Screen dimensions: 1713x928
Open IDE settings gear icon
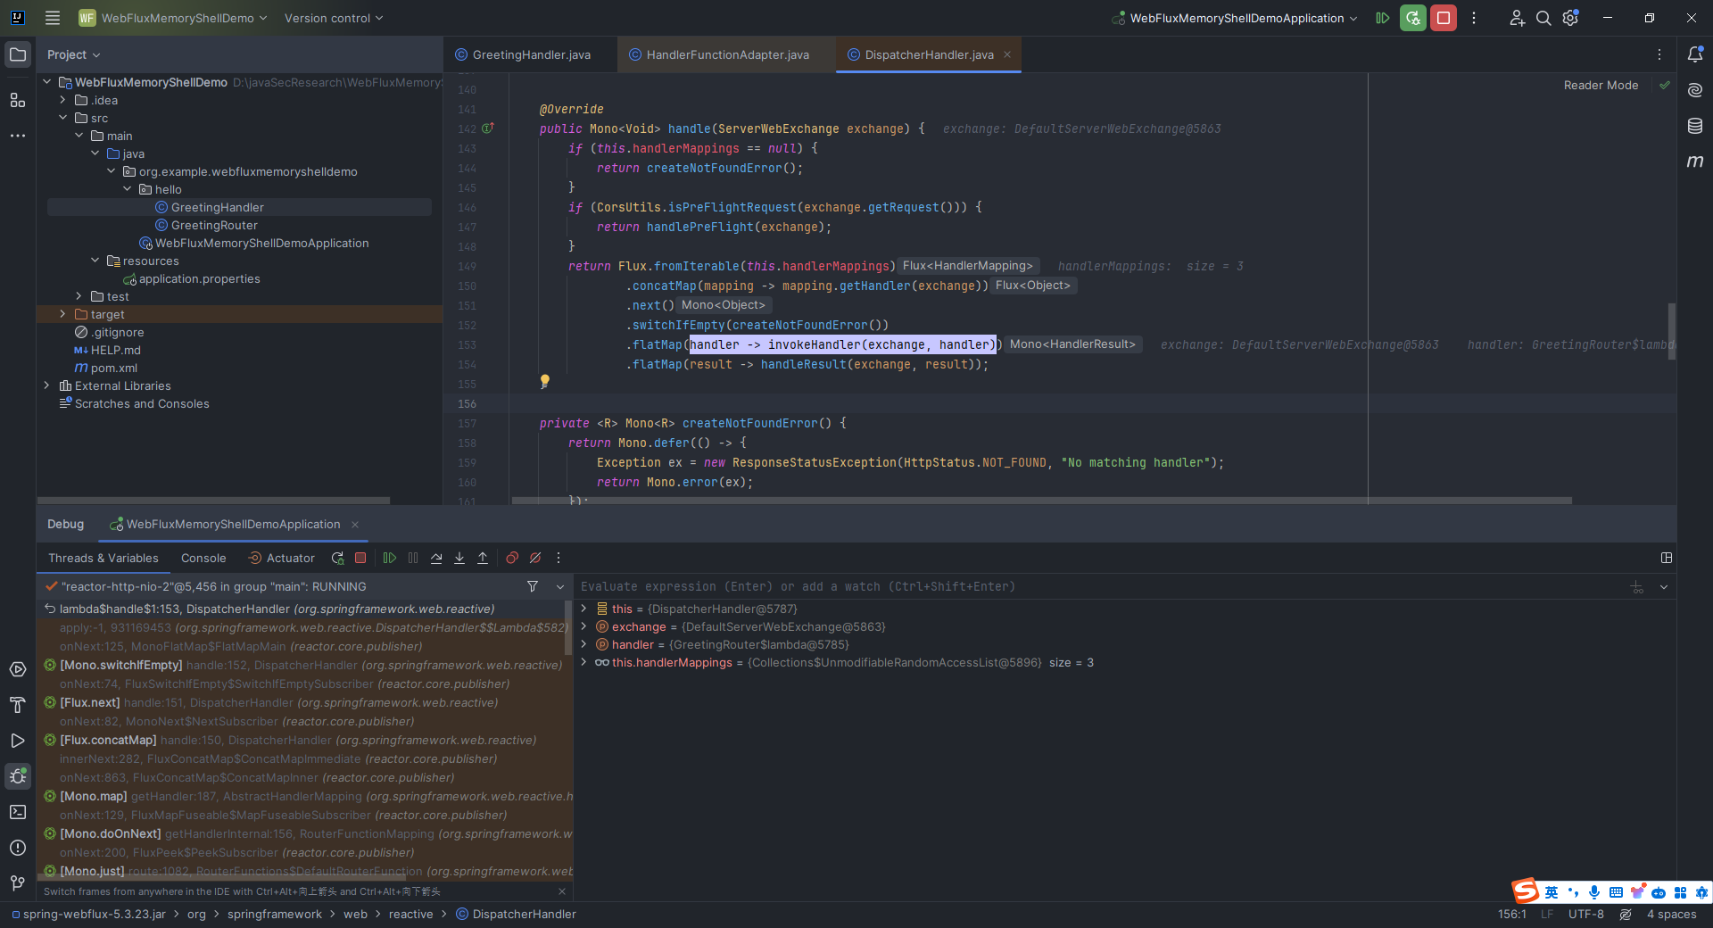1571,18
